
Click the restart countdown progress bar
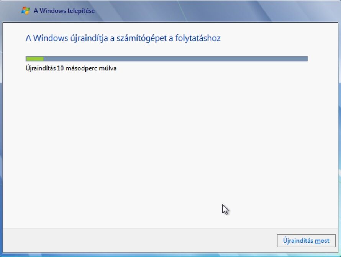point(167,59)
